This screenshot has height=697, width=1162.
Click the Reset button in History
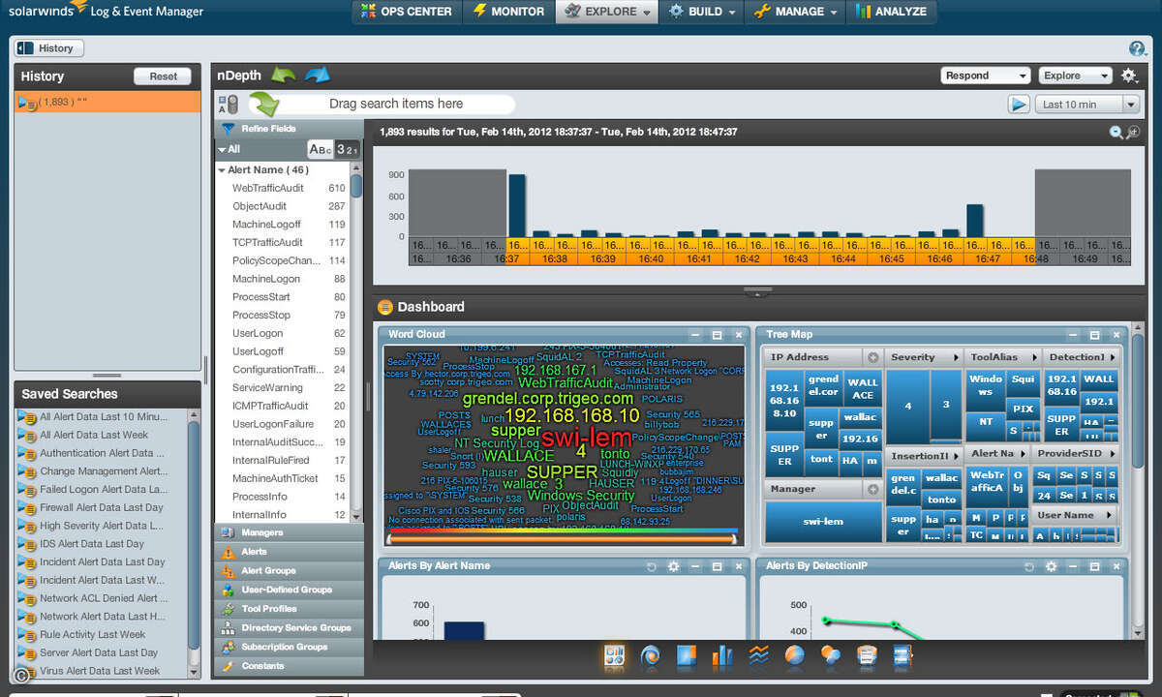click(163, 76)
